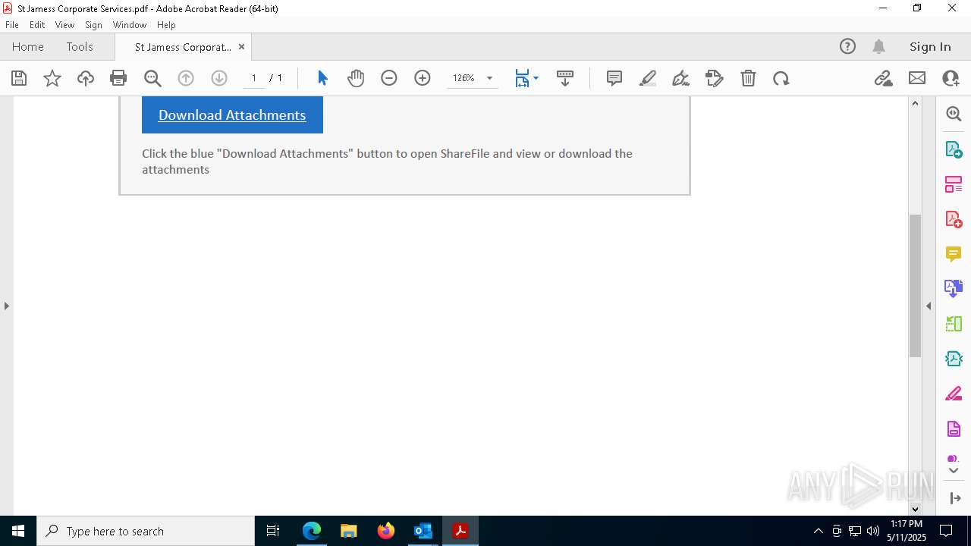
Task: Bookmark the file with the star icon
Action: click(x=52, y=78)
